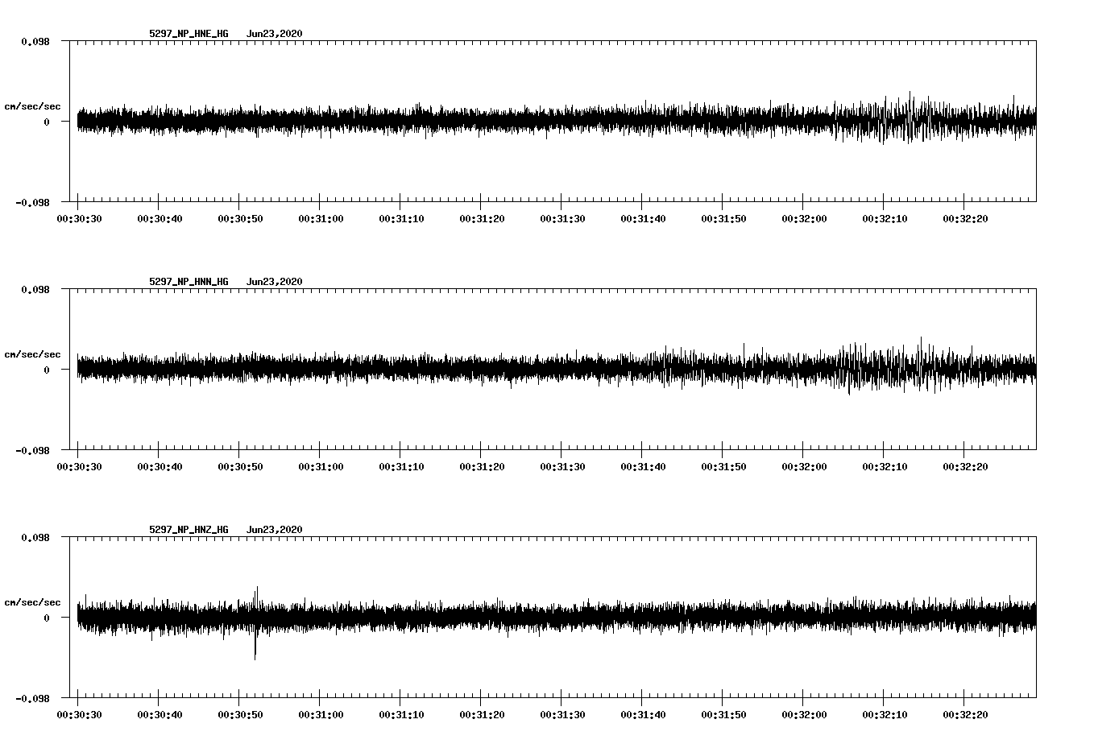Click 00:30:40 time label under HNN plot
1094x744 pixels.
(160, 466)
